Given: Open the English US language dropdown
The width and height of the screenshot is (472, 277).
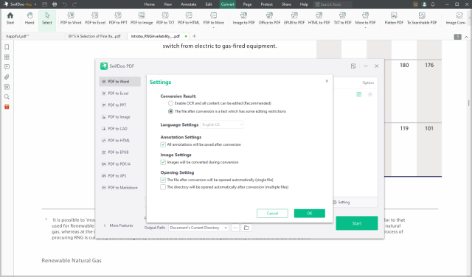Looking at the screenshot, I should tap(222, 125).
